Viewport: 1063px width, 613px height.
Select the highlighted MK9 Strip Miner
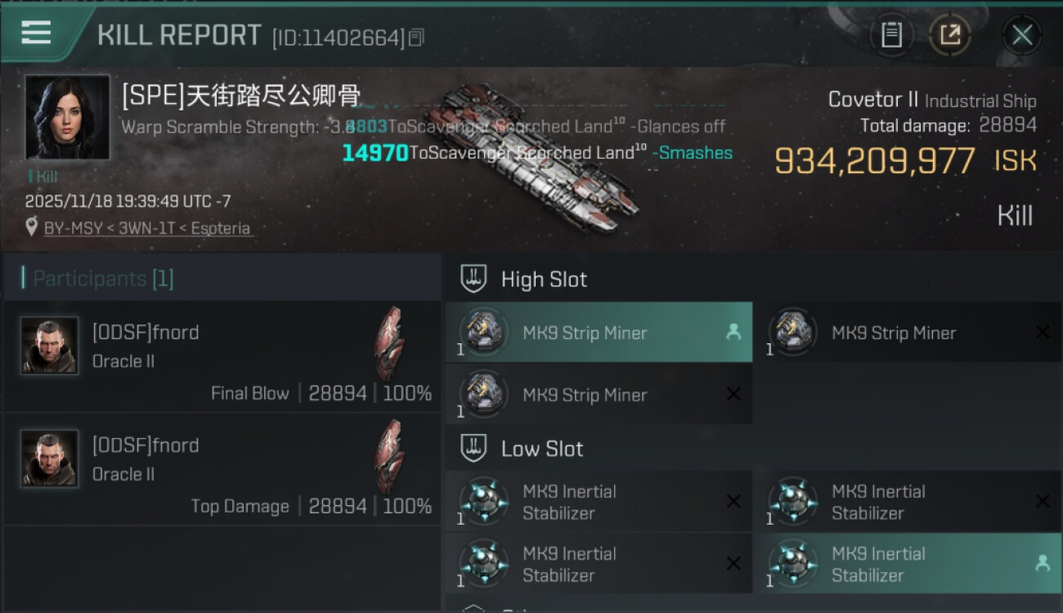coord(599,332)
